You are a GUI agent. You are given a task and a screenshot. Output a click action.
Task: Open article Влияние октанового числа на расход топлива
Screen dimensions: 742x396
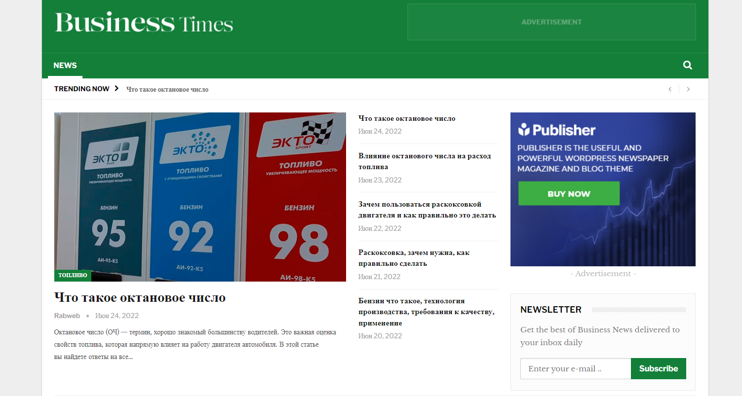[425, 161]
